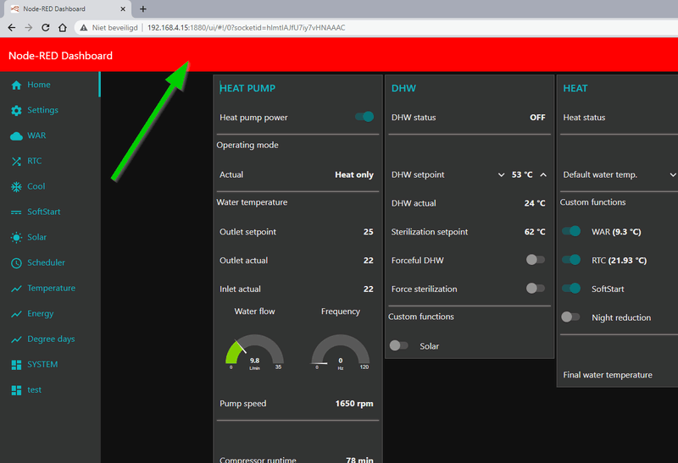
Task: Click the Settings gear icon
Action: coord(16,111)
